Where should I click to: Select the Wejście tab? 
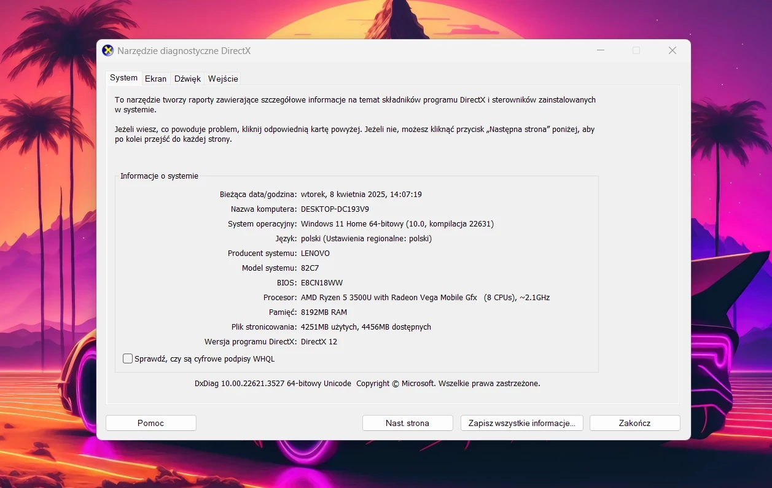[223, 79]
